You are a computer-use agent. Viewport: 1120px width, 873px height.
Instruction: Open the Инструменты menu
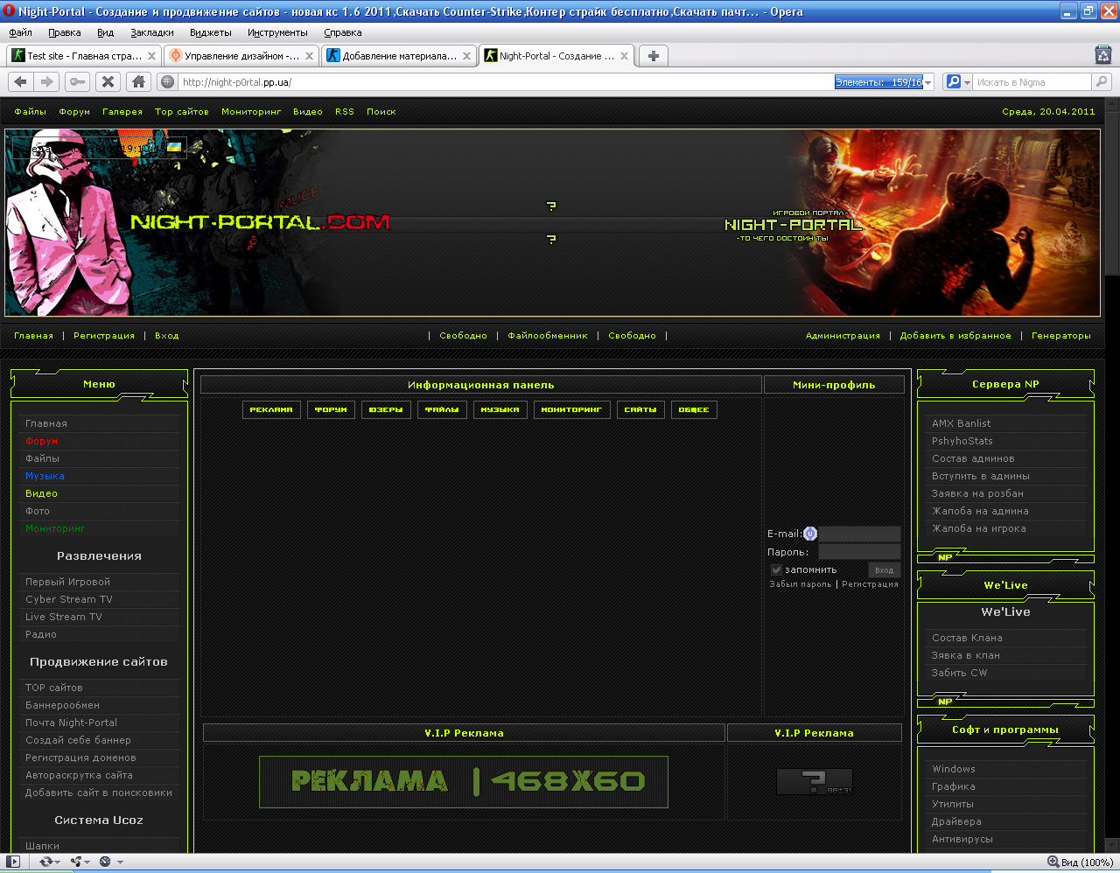[277, 32]
